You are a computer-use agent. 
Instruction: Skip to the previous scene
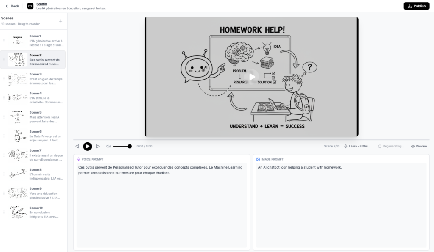tap(77, 146)
